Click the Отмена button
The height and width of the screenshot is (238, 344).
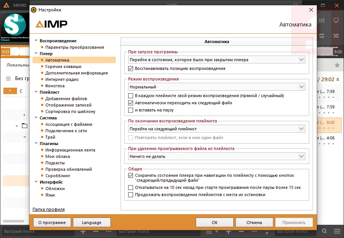[x=254, y=223]
